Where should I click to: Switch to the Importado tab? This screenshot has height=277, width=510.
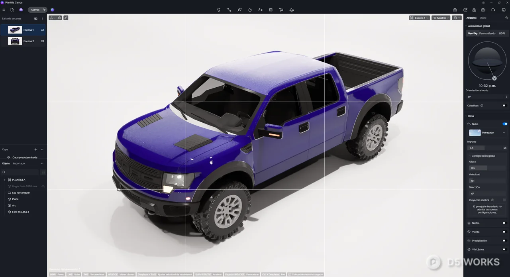point(19,163)
